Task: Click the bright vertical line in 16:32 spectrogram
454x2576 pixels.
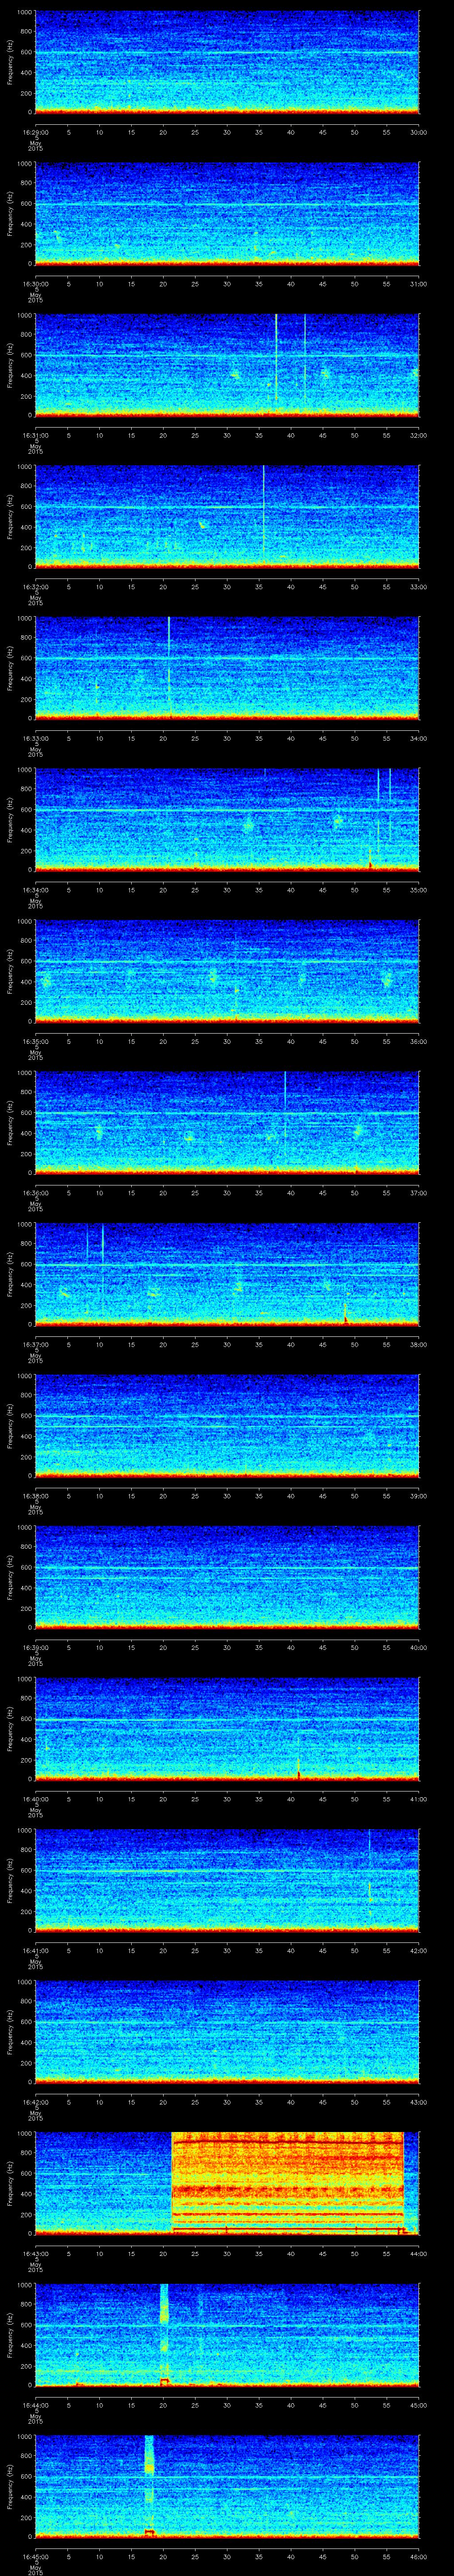Action: (263, 510)
